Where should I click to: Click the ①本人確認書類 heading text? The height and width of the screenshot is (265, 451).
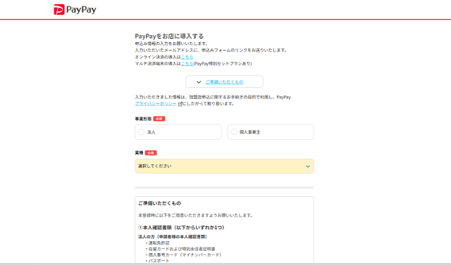[181, 228]
